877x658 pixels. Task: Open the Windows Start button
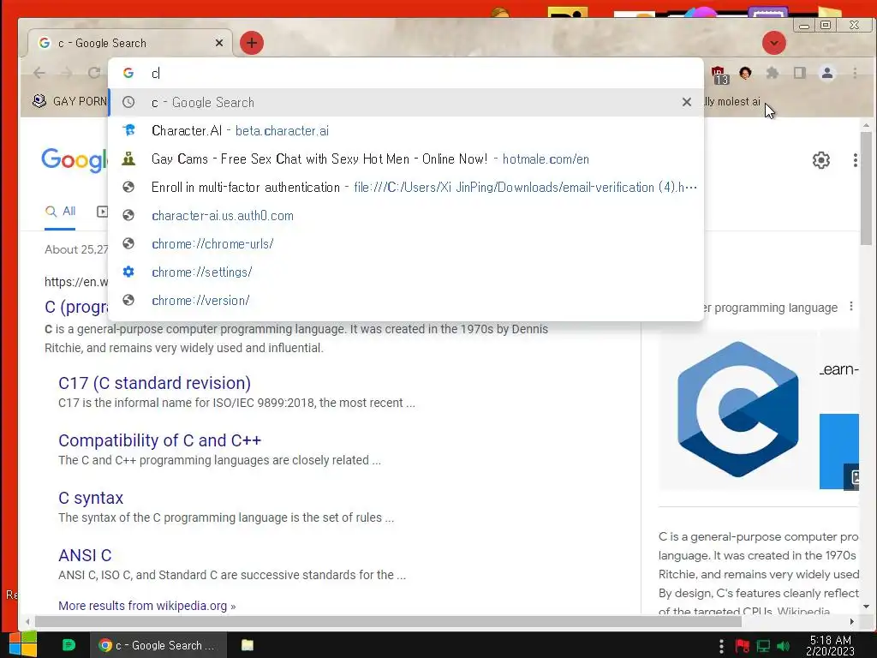23,644
